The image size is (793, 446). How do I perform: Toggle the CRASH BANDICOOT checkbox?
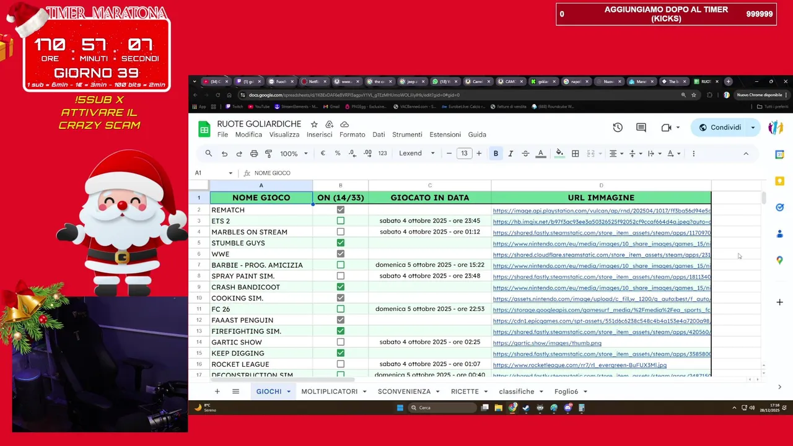(340, 287)
